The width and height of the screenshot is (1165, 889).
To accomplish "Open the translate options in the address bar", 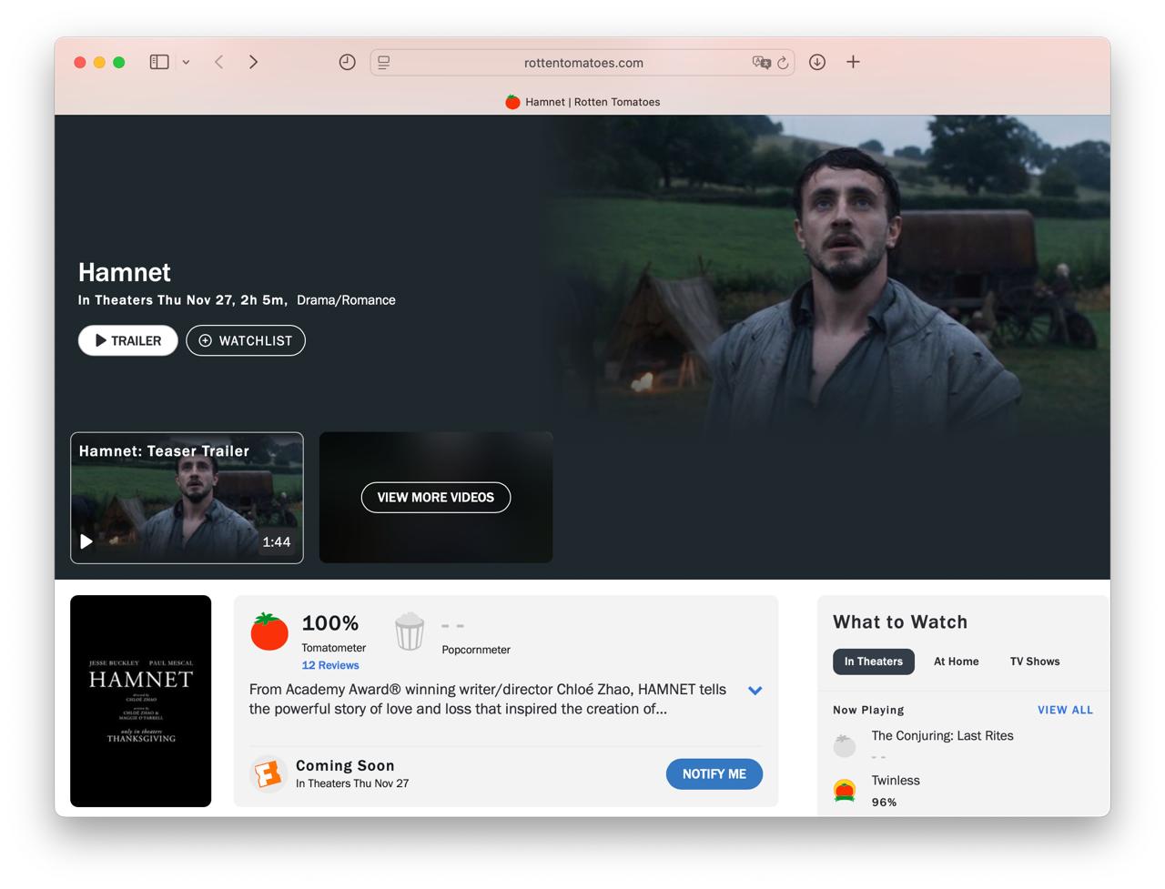I will 761,62.
